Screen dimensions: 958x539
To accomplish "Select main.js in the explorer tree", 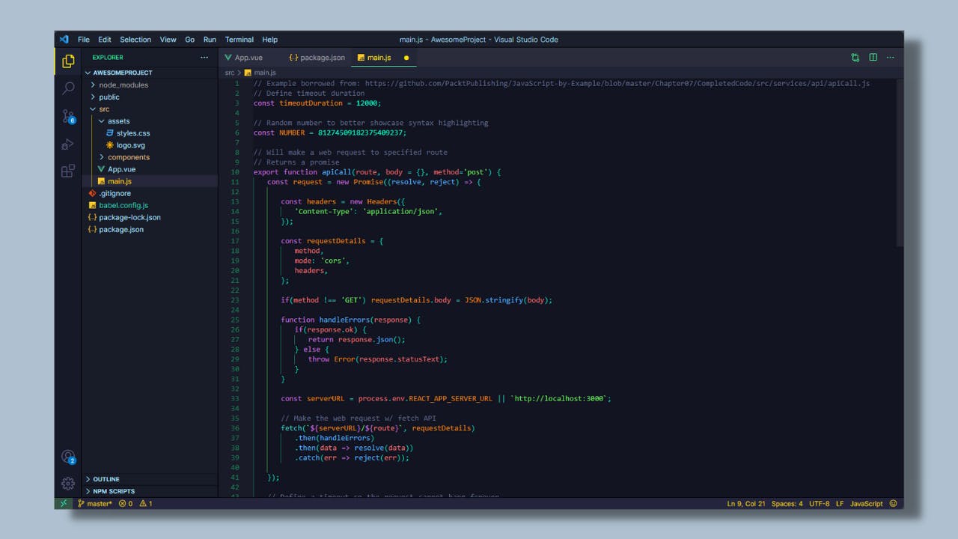I will 120,181.
